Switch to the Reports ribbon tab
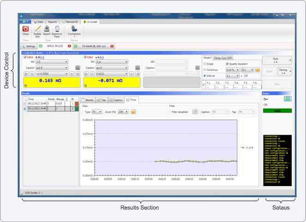 53,22
